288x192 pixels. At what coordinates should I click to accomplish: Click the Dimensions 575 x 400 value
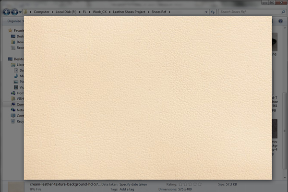point(185,189)
